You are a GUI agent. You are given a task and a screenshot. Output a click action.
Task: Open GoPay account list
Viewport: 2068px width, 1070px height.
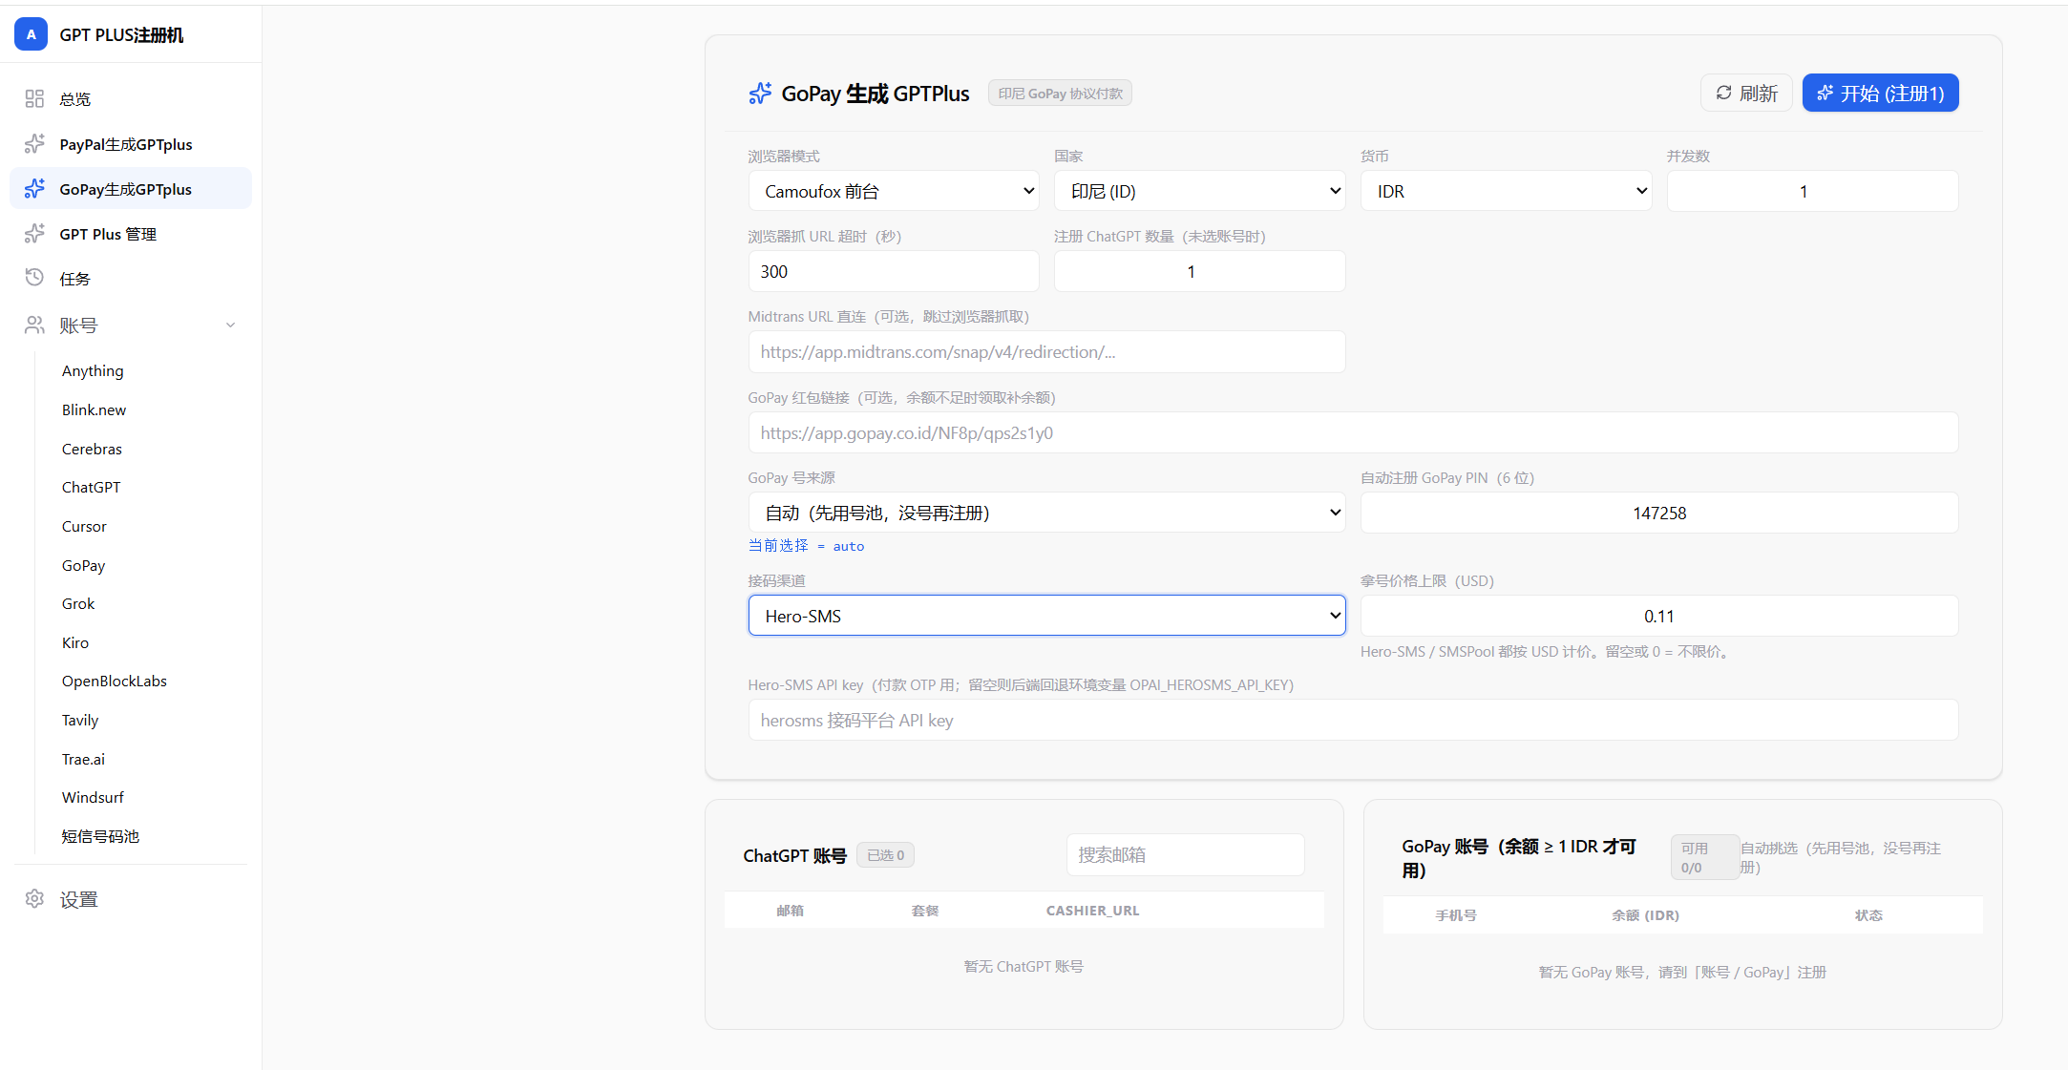coord(83,565)
